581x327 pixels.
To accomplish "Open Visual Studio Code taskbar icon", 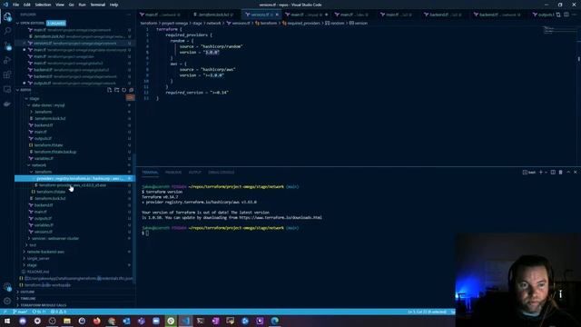I will point(185,321).
